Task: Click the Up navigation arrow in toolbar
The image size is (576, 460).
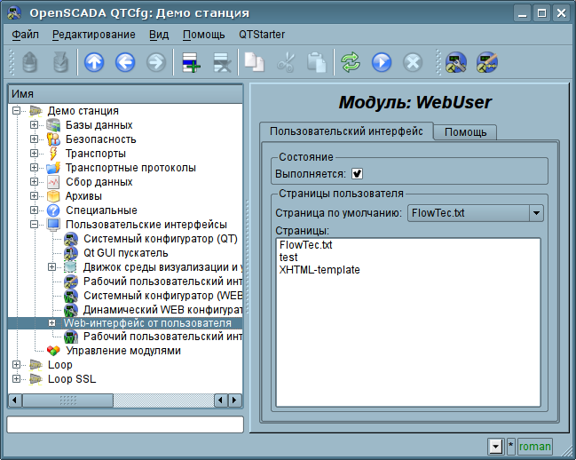Action: pos(94,62)
